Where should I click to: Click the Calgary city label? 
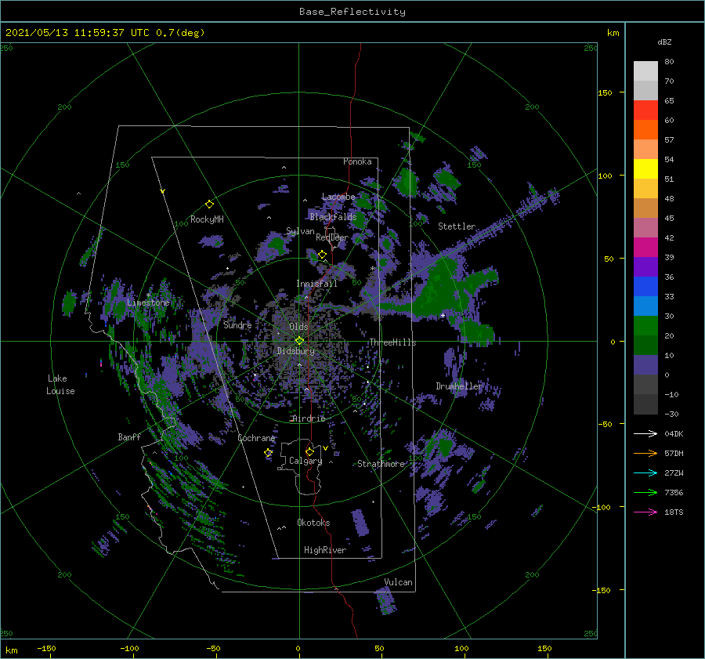(x=305, y=461)
